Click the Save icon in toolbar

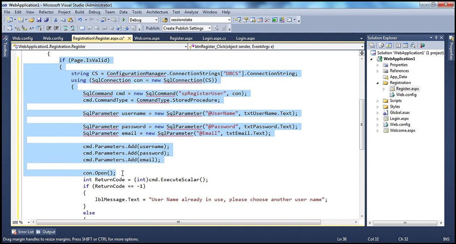click(39, 20)
